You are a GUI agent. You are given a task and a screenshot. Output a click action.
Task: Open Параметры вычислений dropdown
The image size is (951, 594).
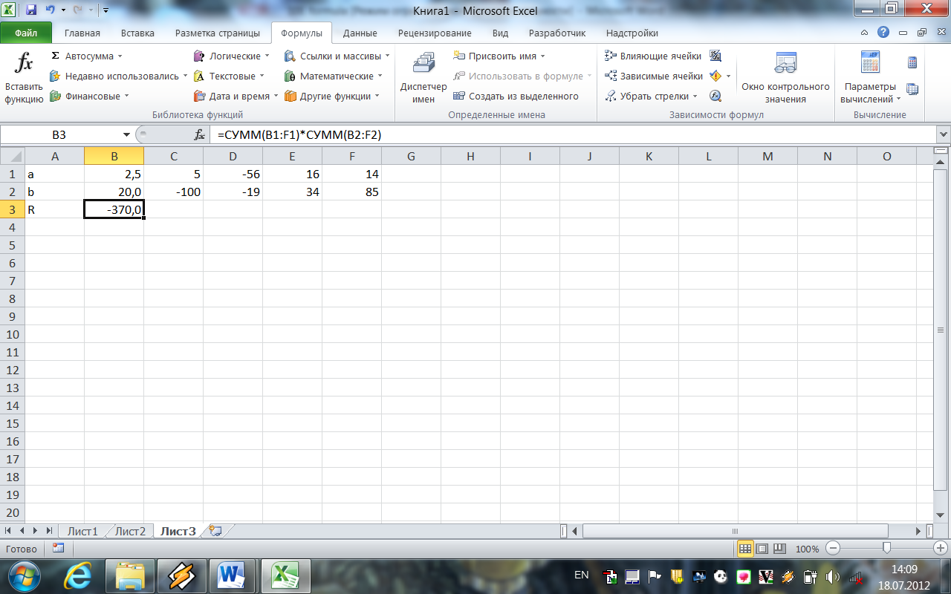[870, 77]
